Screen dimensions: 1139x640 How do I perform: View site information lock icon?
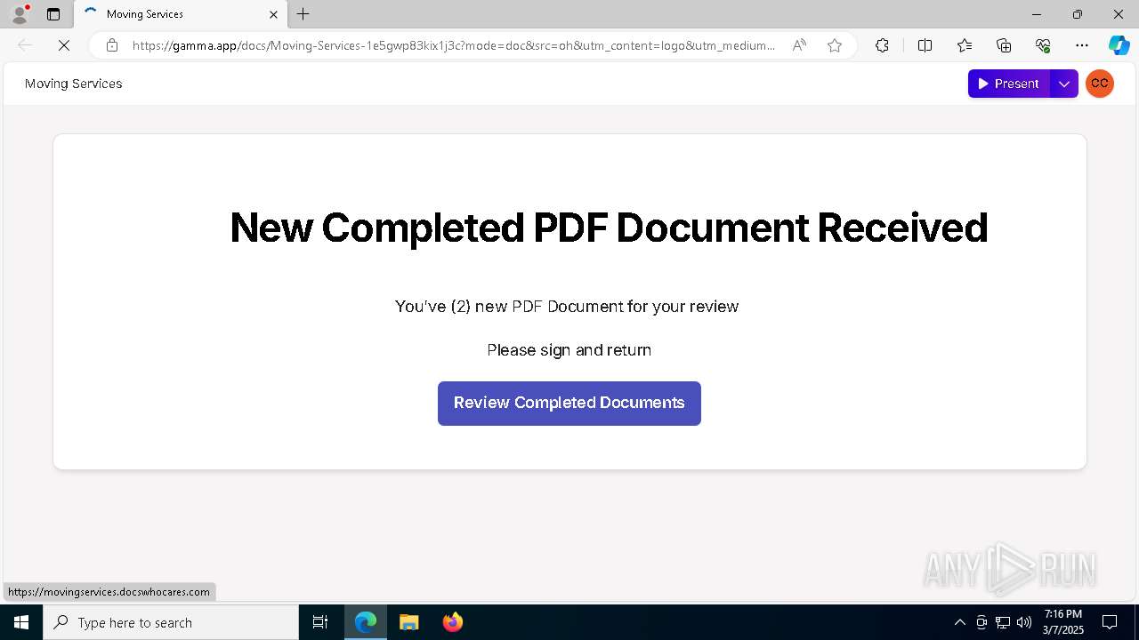coord(111,45)
